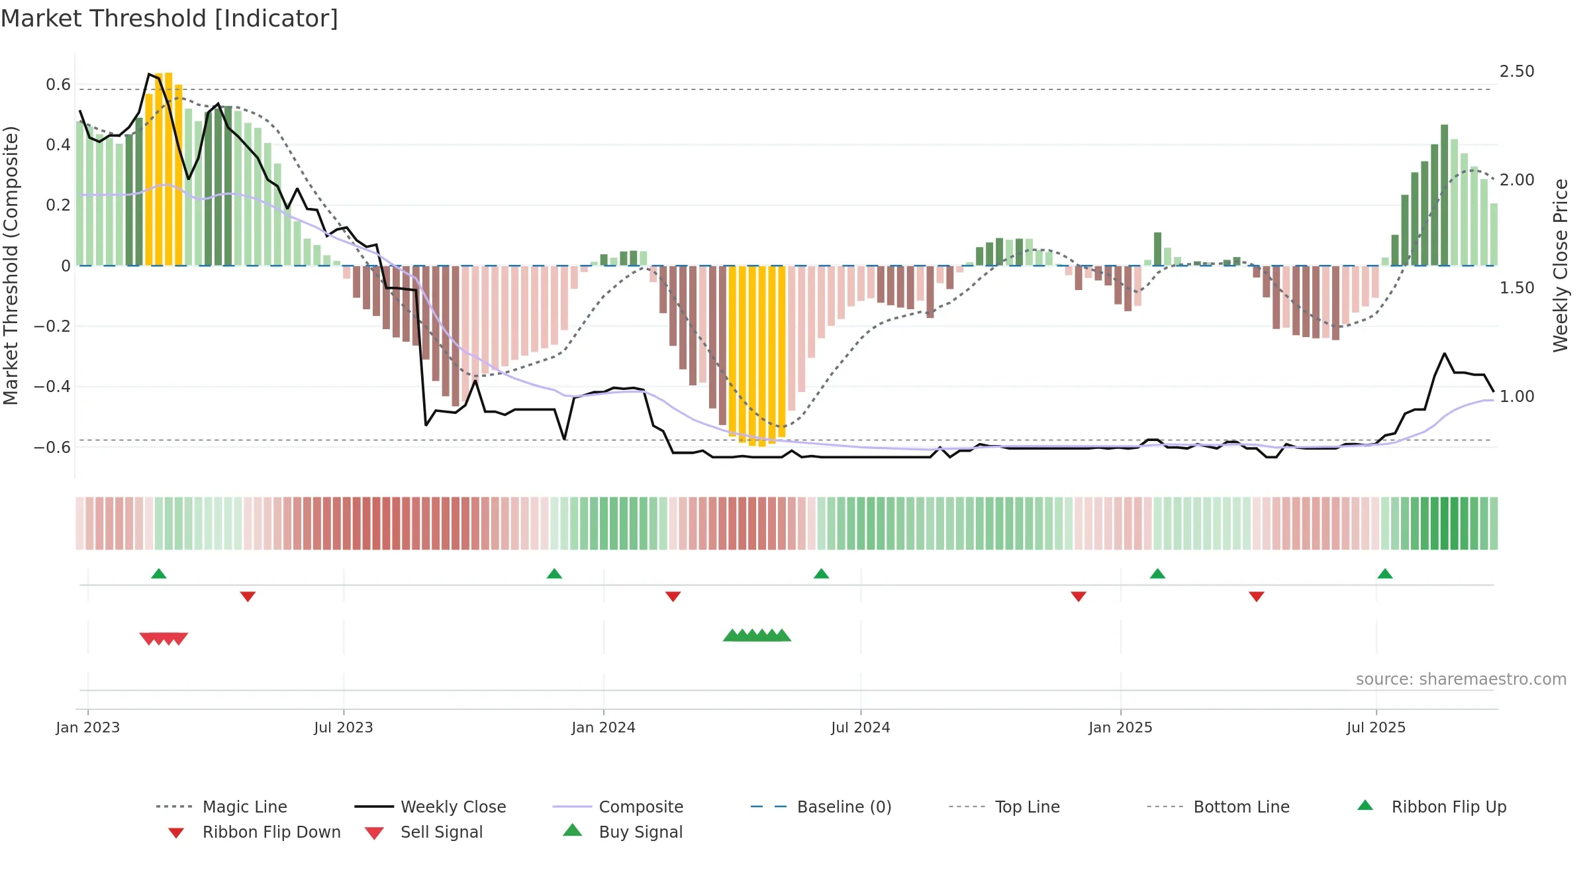Click the cluster of green buy signal markers in spring 2024
This screenshot has height=894, width=1589.
point(757,635)
